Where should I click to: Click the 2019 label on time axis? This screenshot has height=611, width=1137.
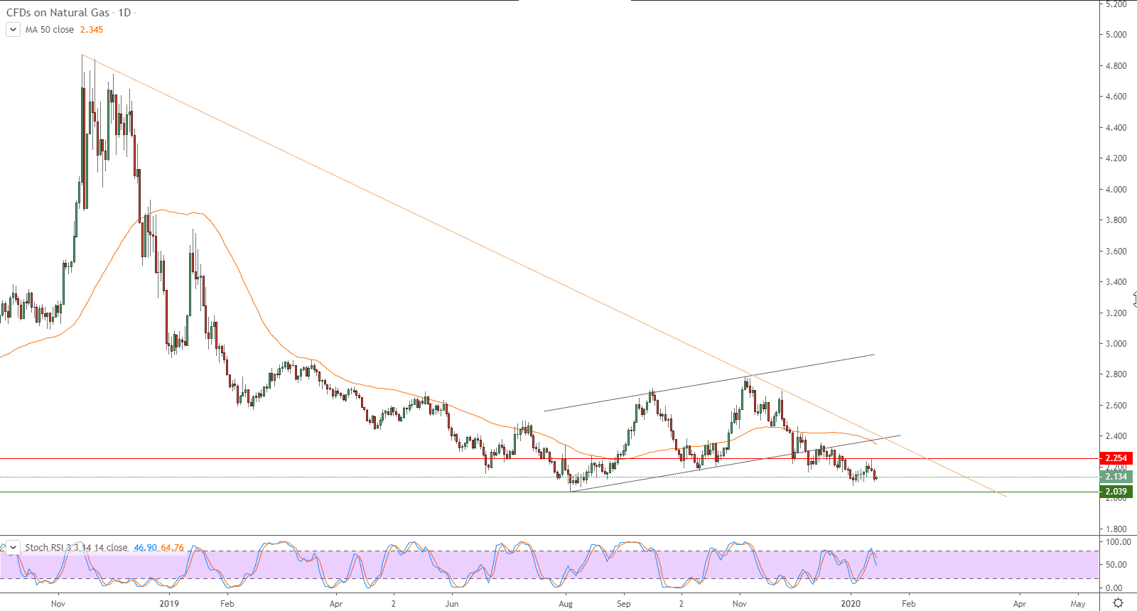[169, 604]
